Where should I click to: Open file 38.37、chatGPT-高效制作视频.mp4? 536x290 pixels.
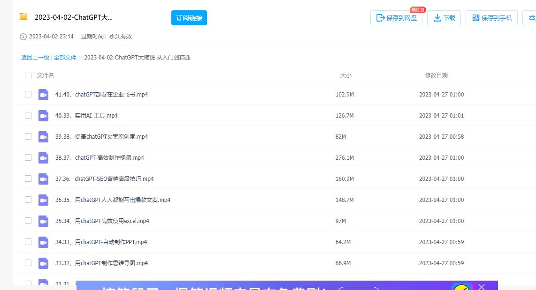(x=100, y=158)
